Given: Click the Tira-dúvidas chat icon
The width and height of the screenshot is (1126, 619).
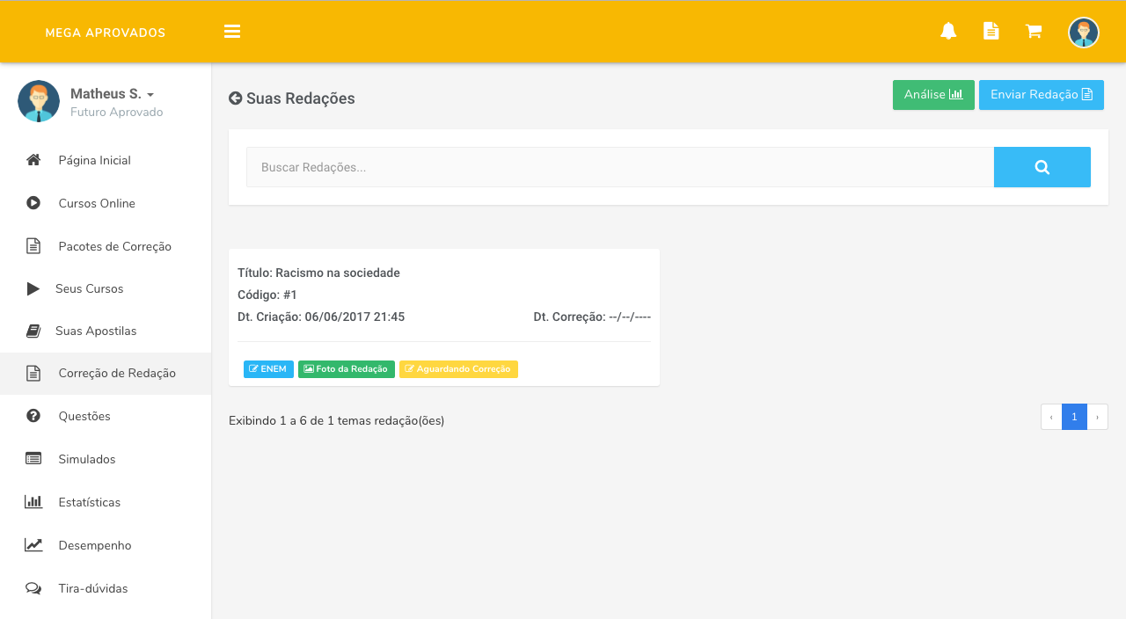Looking at the screenshot, I should [33, 588].
